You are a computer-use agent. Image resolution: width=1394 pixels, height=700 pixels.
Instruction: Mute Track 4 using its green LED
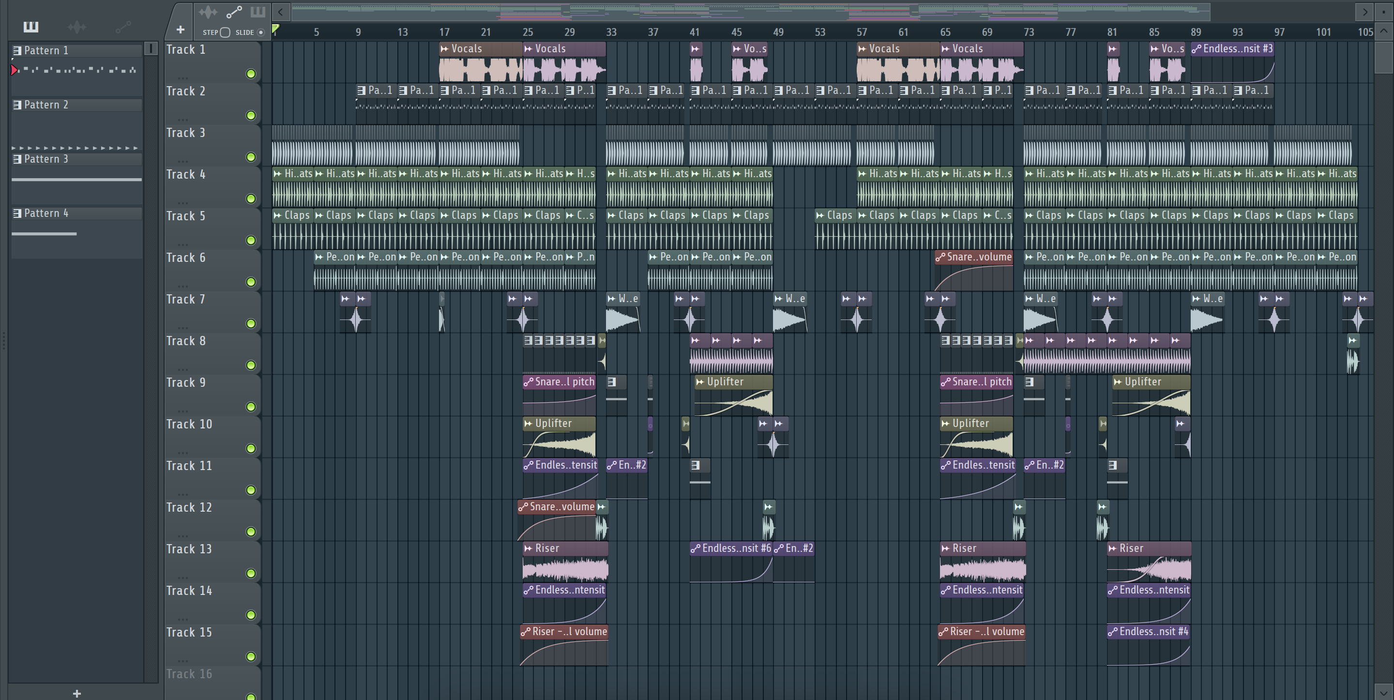pyautogui.click(x=251, y=198)
